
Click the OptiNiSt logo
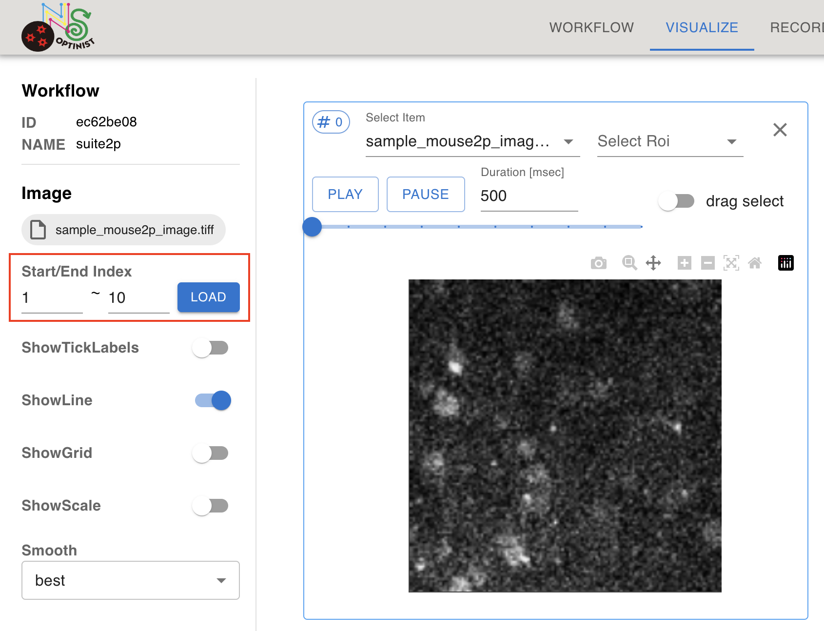(58, 27)
